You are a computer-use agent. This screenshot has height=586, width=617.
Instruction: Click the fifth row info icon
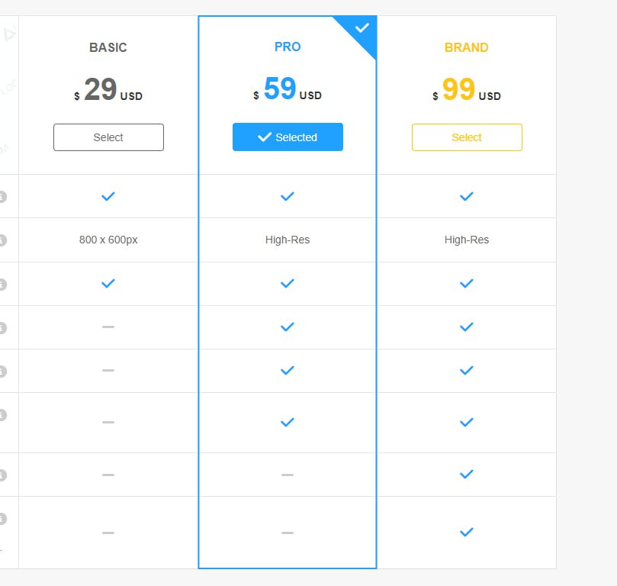(2, 372)
